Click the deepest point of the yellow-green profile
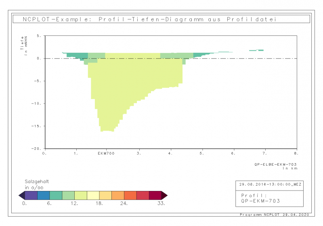 [107, 131]
